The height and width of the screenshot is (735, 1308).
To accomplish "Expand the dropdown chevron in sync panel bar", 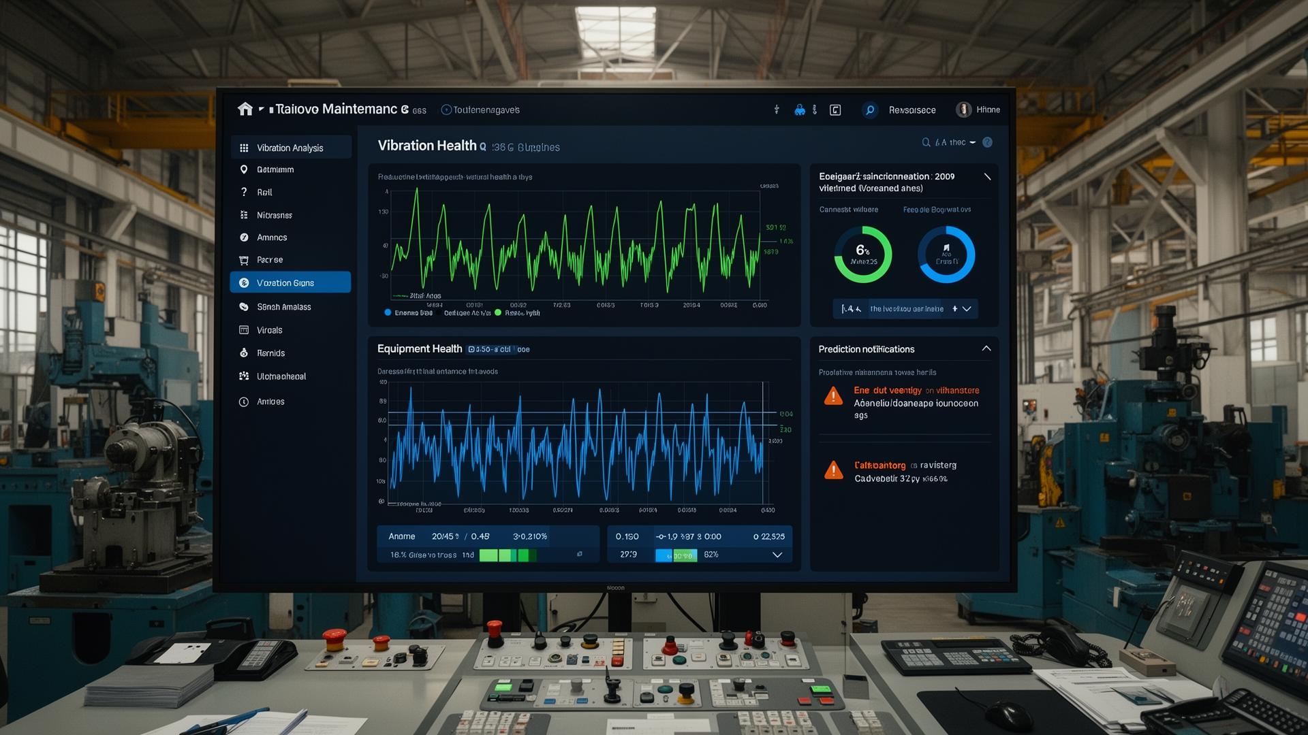I will [x=967, y=309].
